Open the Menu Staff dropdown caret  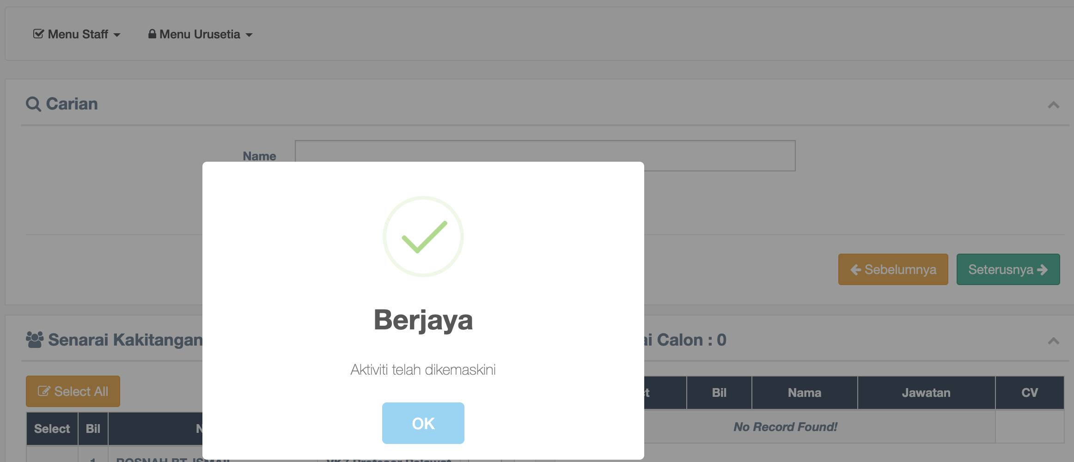[117, 35]
